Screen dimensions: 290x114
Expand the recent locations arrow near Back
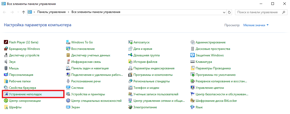[18, 12]
